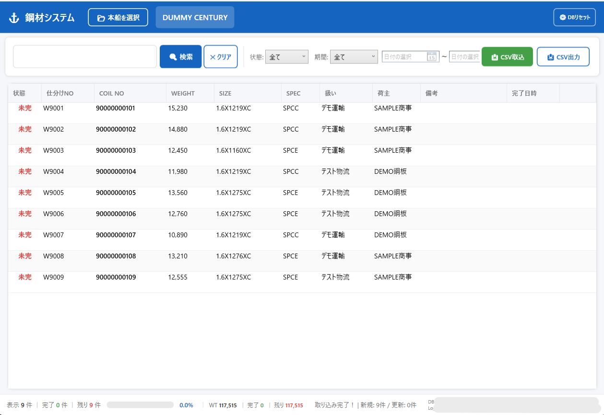Open the 本船を選択 ship selector

click(x=118, y=17)
